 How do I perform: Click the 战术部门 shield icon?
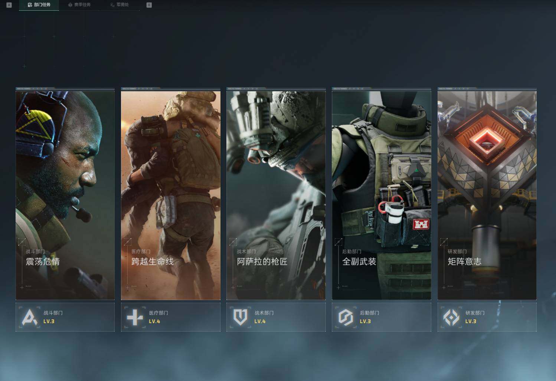[x=240, y=317]
